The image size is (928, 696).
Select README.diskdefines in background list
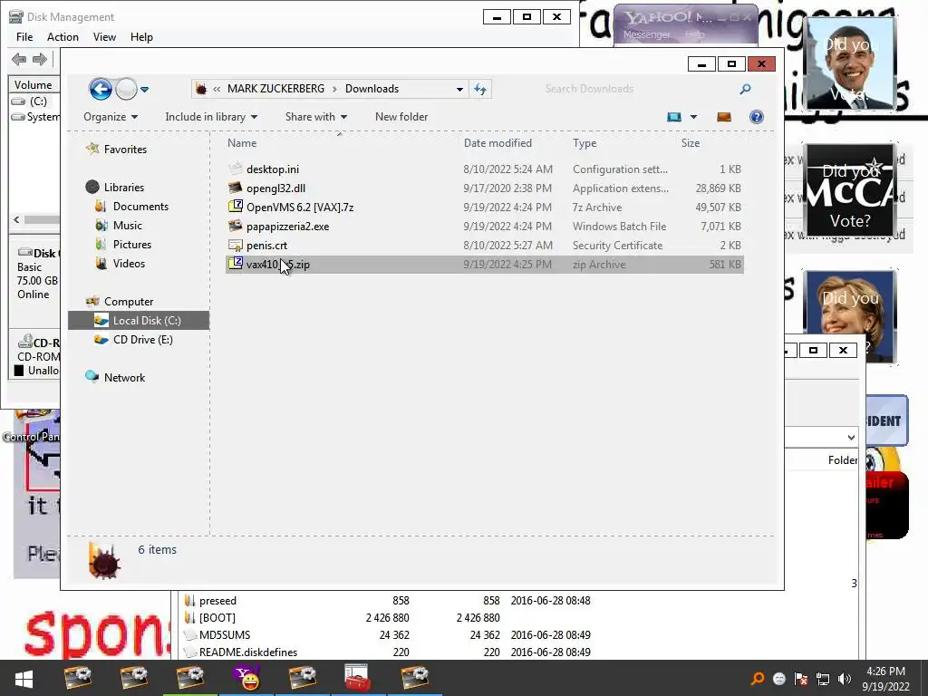coord(248,652)
